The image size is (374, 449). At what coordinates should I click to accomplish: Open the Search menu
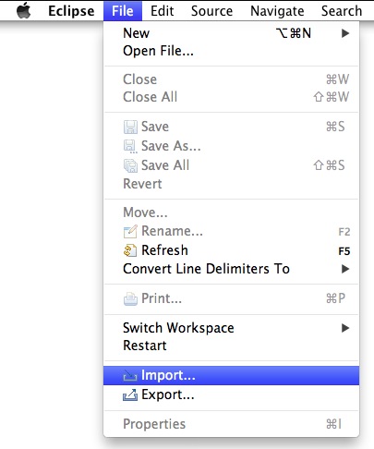click(x=342, y=11)
